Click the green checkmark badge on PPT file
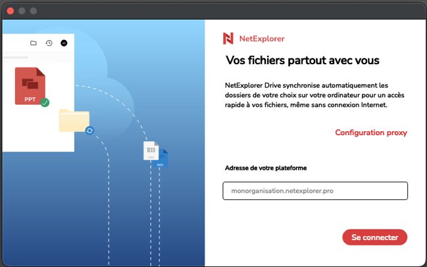 pyautogui.click(x=45, y=102)
